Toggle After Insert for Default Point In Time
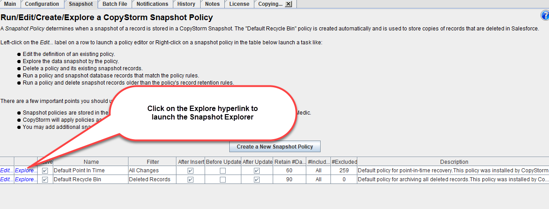The image size is (549, 209). (190, 171)
